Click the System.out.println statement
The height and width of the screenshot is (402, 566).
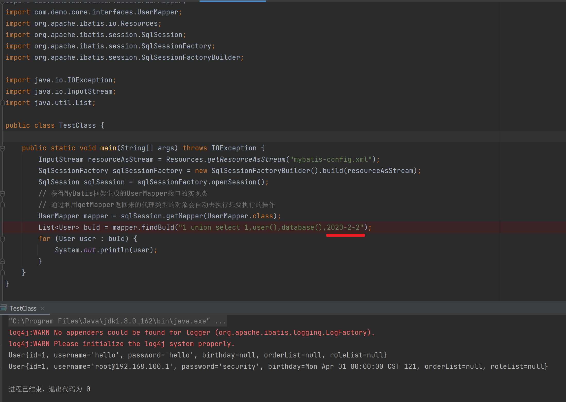tap(106, 250)
